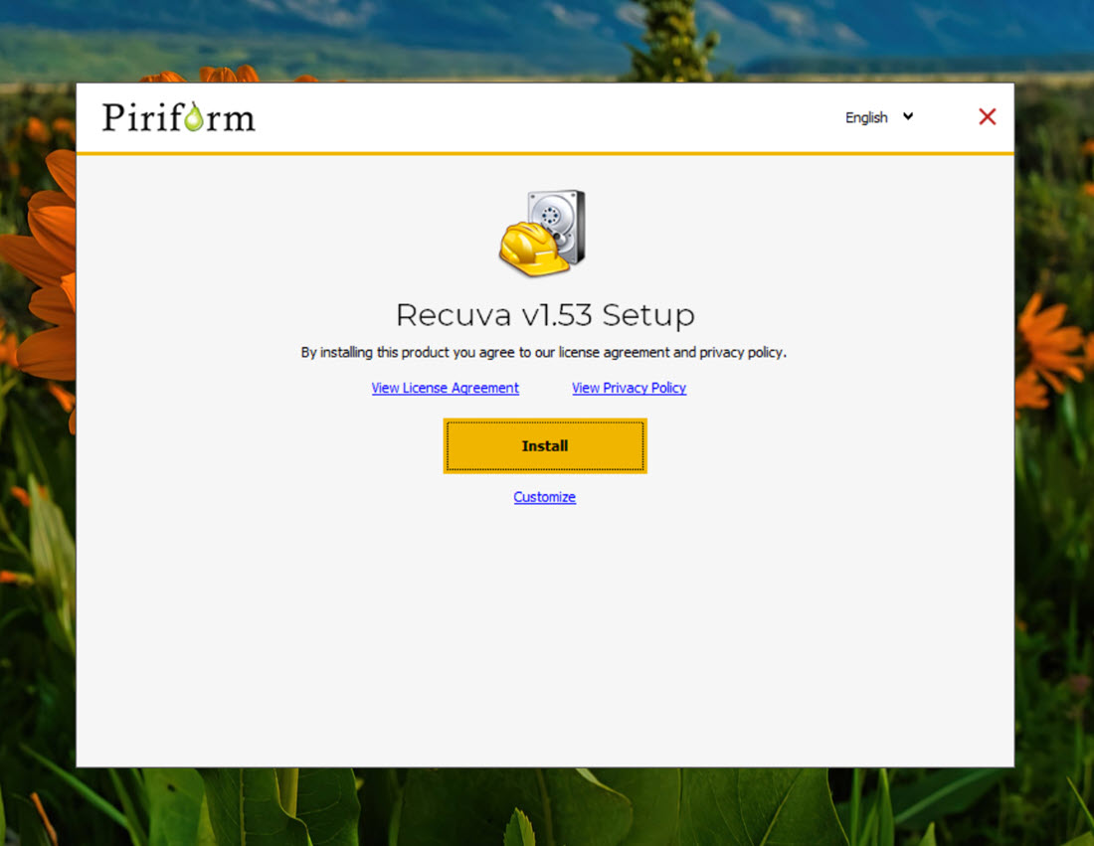This screenshot has height=846, width=1094.
Task: Click the license agreement notice text
Action: tap(543, 352)
